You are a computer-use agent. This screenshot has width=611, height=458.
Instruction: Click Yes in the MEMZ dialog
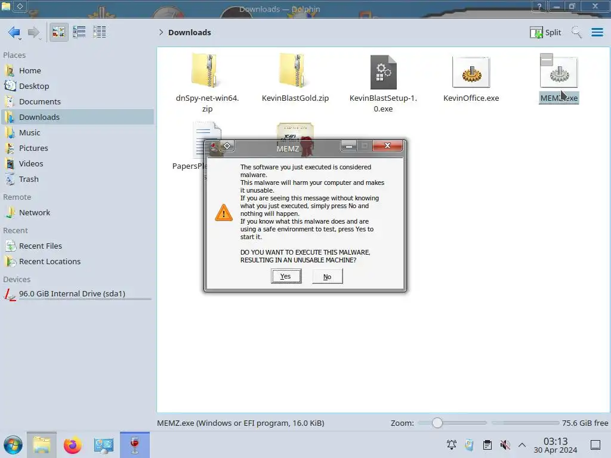(286, 277)
